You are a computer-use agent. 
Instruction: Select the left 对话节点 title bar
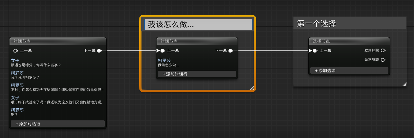[x=58, y=41]
